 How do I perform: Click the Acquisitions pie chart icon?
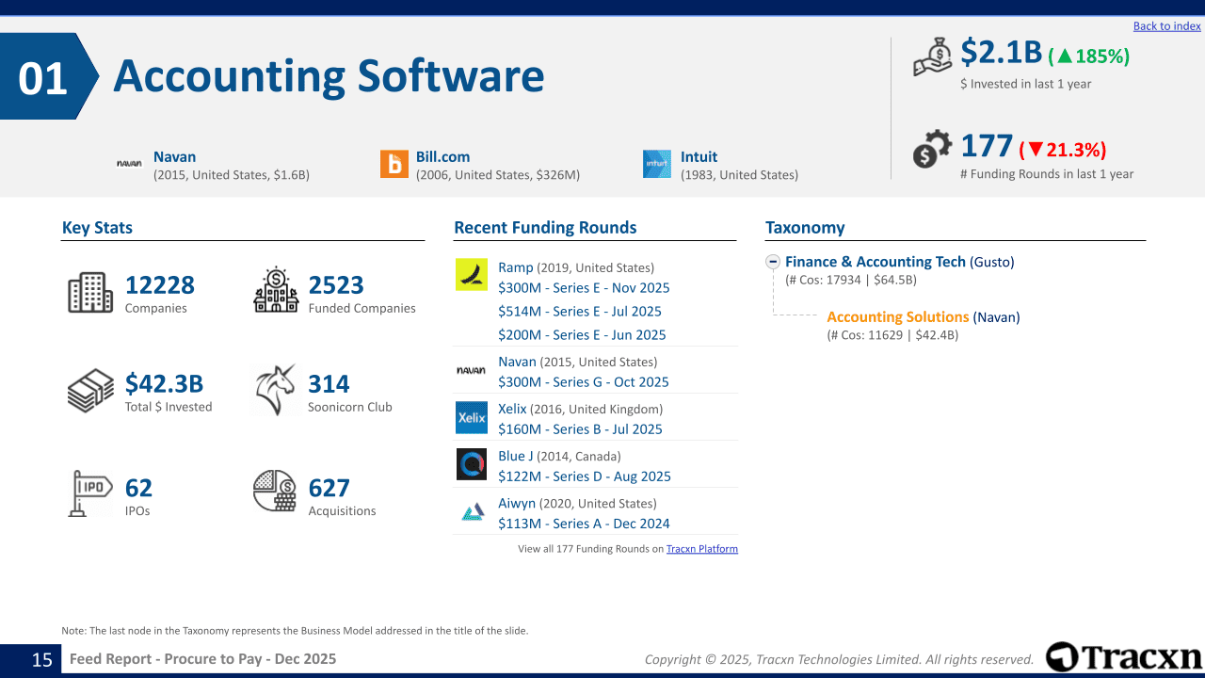coord(275,492)
